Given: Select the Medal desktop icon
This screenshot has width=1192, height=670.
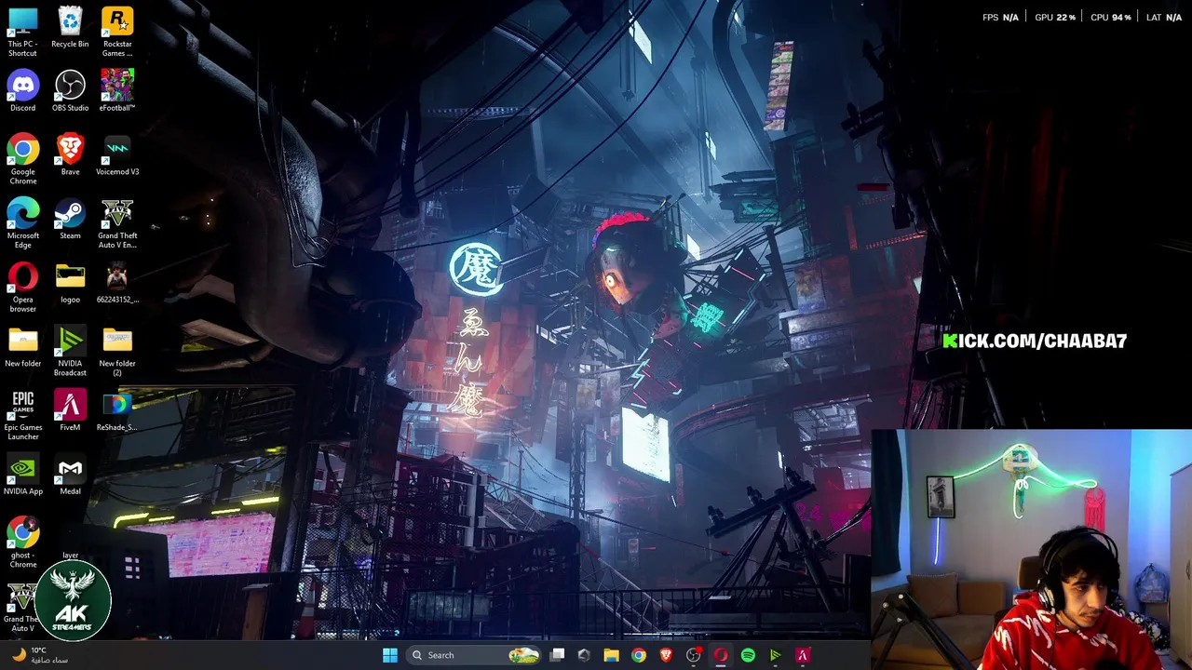Looking at the screenshot, I should tap(70, 475).
